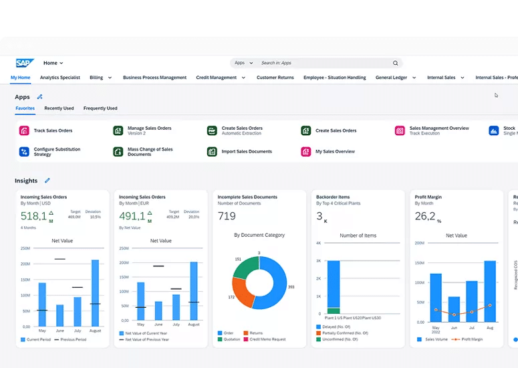518x368 pixels.
Task: Click the search magnifier icon
Action: (x=395, y=63)
